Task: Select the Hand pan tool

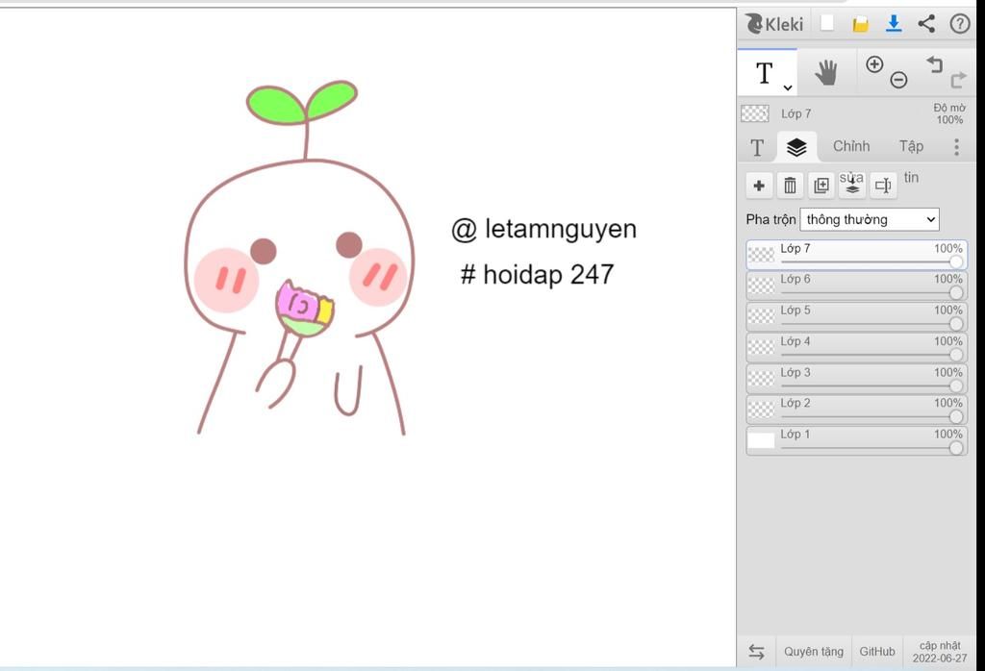Action: click(x=826, y=73)
